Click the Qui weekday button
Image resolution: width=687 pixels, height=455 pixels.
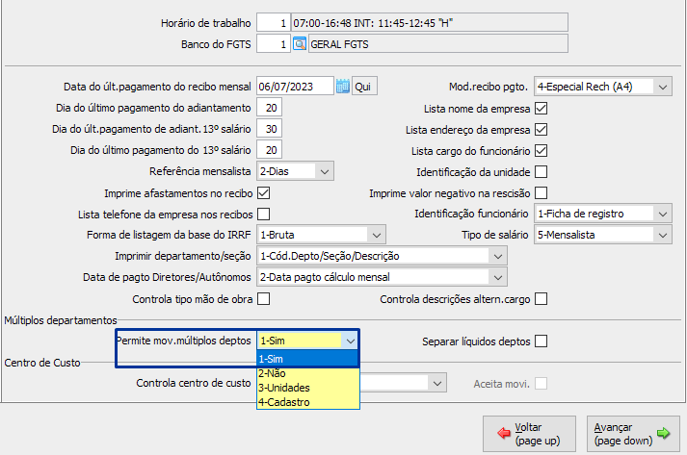pos(364,87)
